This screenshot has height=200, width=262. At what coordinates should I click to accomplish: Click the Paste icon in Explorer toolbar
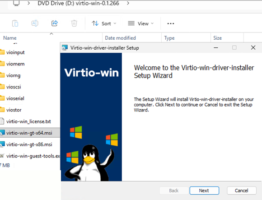(15, 23)
